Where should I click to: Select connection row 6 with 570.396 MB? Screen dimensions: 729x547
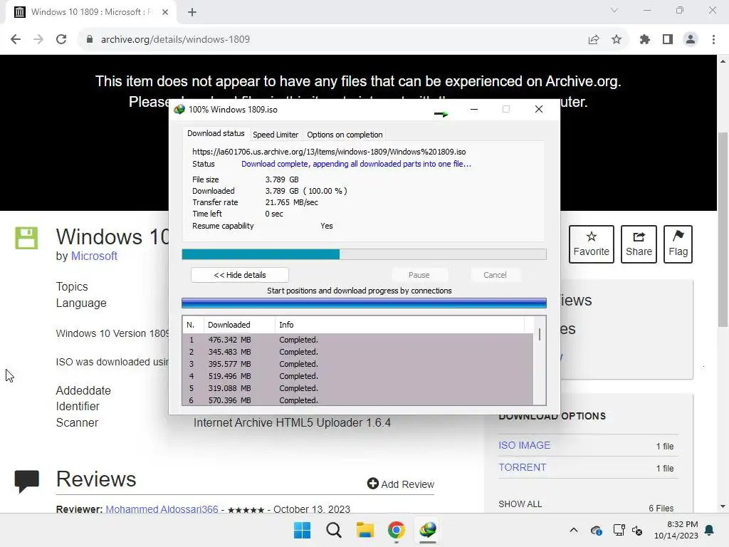(x=358, y=400)
